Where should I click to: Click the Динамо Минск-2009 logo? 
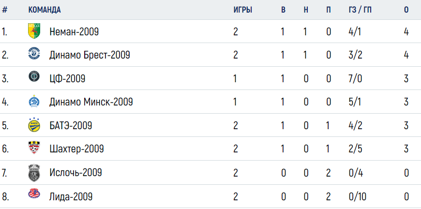pyautogui.click(x=34, y=101)
